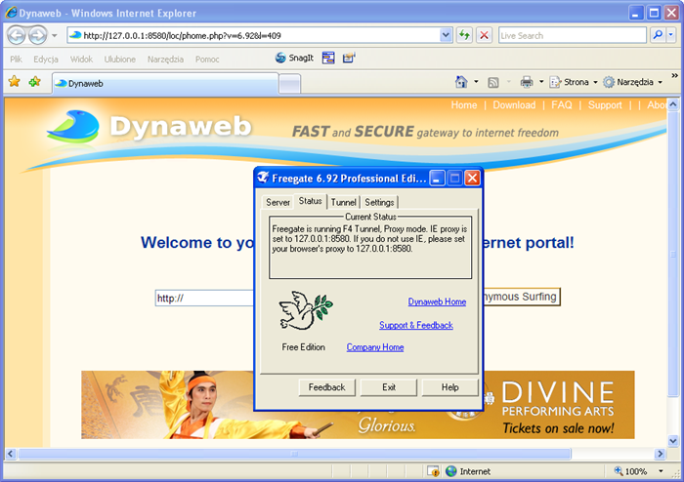The width and height of the screenshot is (684, 482).
Task: Expand the address bar history dropdown
Action: (446, 35)
